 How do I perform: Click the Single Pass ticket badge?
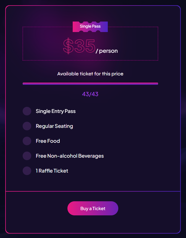click(x=90, y=27)
